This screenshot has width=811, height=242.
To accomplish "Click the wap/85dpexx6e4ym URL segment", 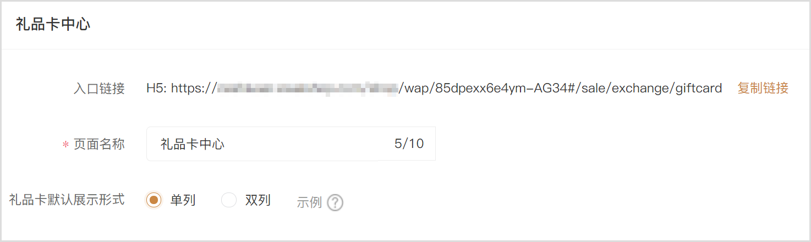I will point(459,88).
